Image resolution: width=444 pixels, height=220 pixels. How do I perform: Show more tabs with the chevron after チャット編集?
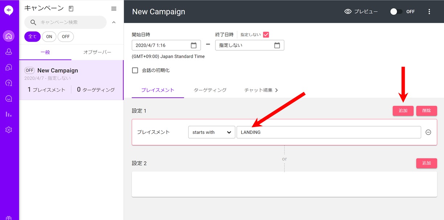(x=276, y=90)
